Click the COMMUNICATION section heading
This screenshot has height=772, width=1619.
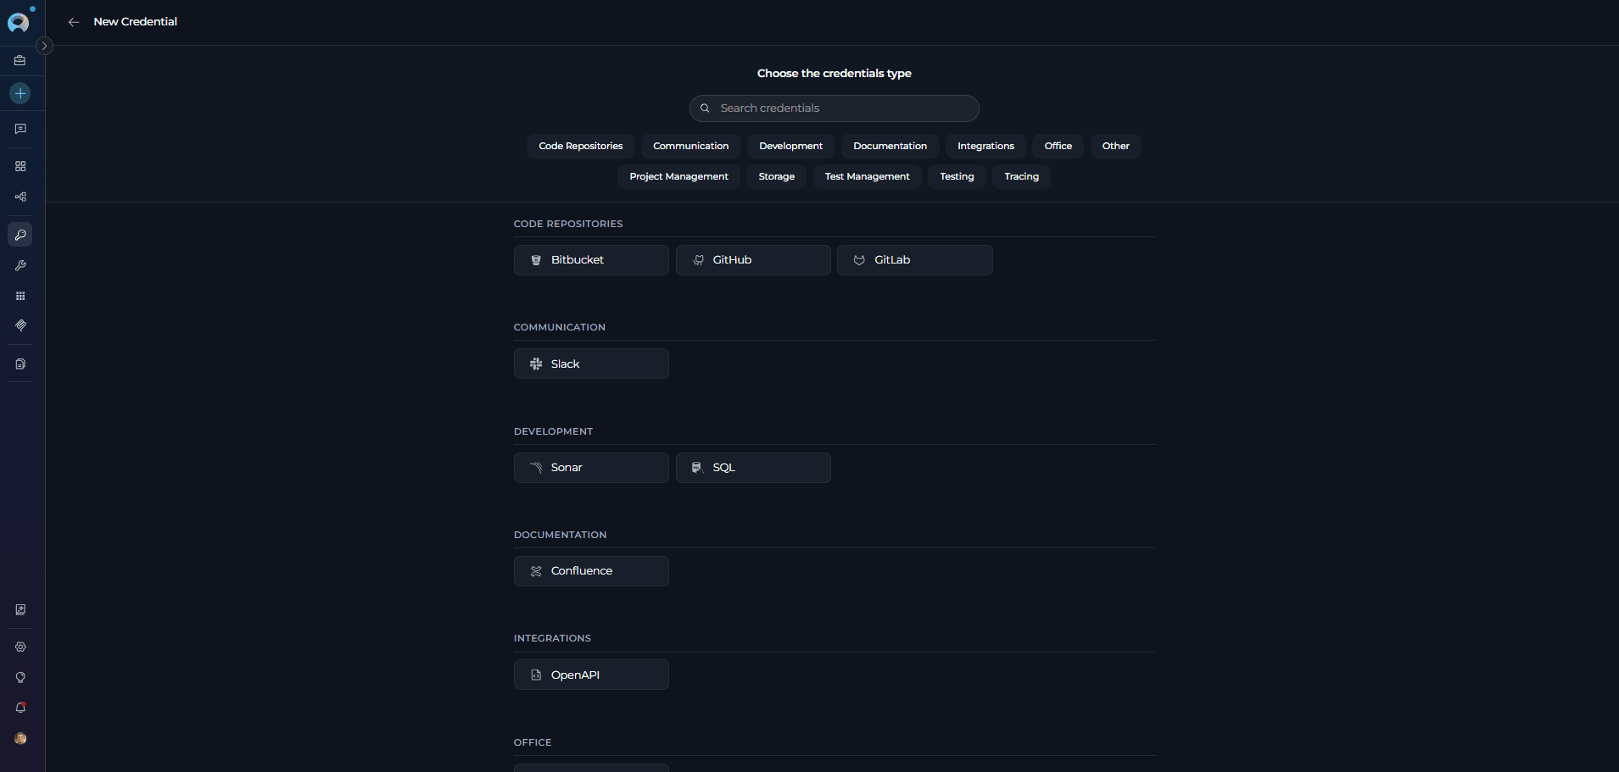point(560,327)
